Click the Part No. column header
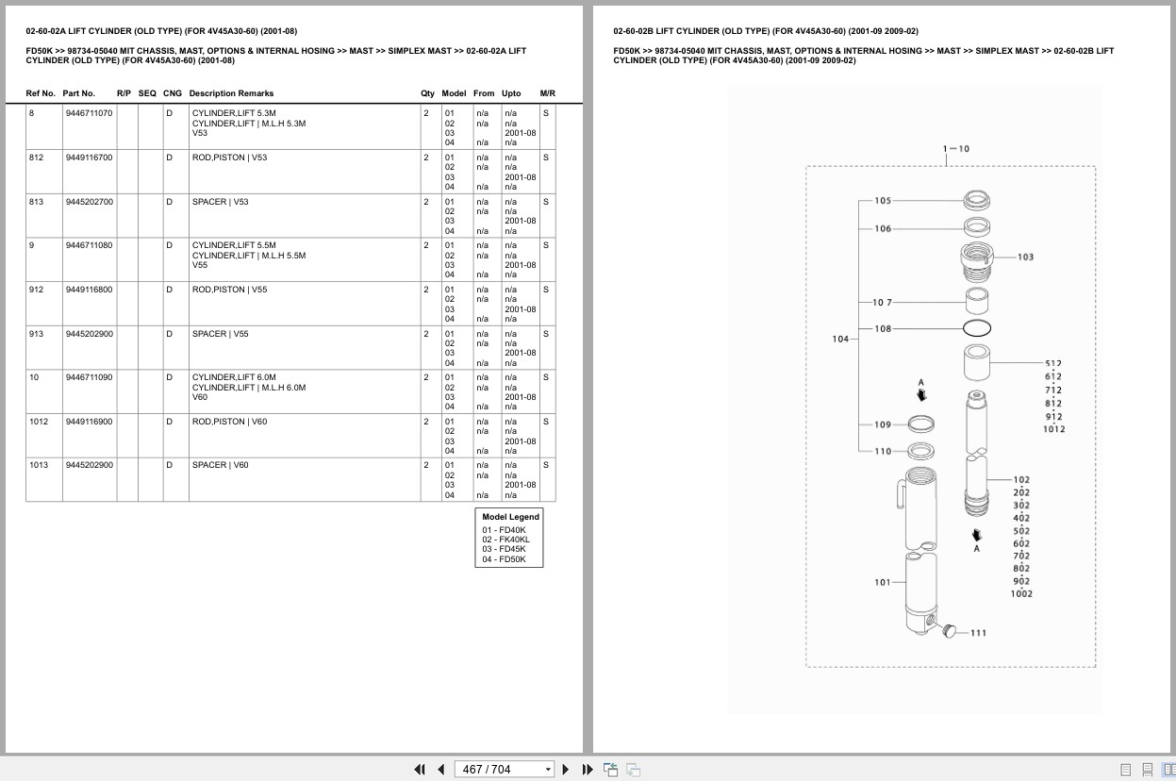This screenshot has height=781, width=1176. pos(79,93)
